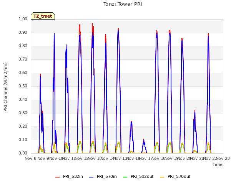Viewport: 246px width, 184px height.
Task: Click the 0.10 y-axis tick label
Action: (23, 140)
